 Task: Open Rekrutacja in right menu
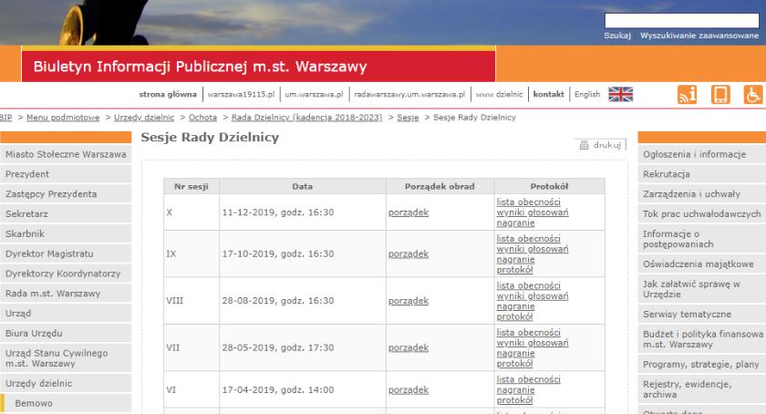[x=702, y=174]
